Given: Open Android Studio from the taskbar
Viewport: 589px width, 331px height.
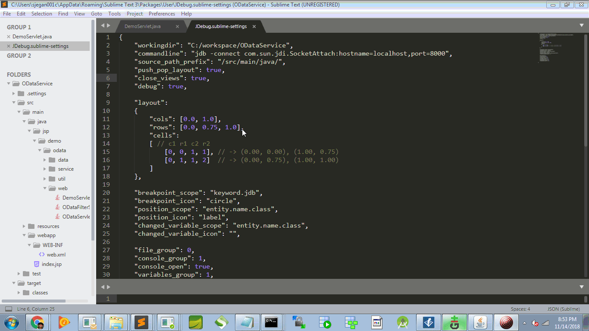Looking at the screenshot, I should [x=403, y=322].
